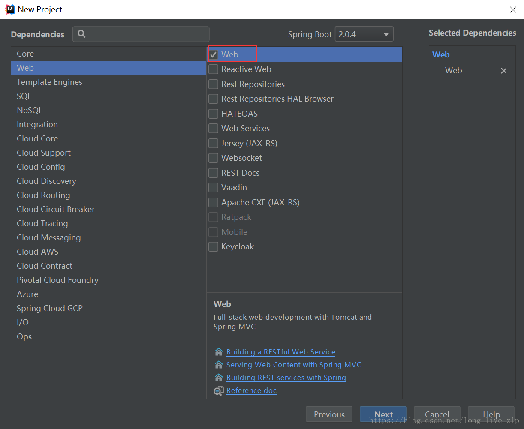Close the New Project dialog
The image size is (524, 429).
click(513, 9)
